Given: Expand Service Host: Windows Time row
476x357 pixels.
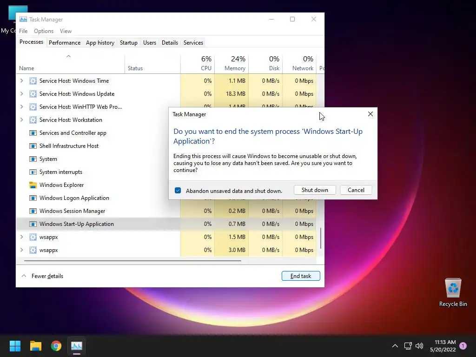Looking at the screenshot, I should click(x=21, y=81).
